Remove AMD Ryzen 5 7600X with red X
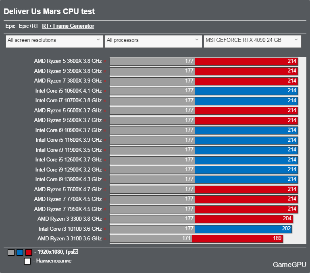The height and width of the screenshot is (273, 310). pos(105,189)
